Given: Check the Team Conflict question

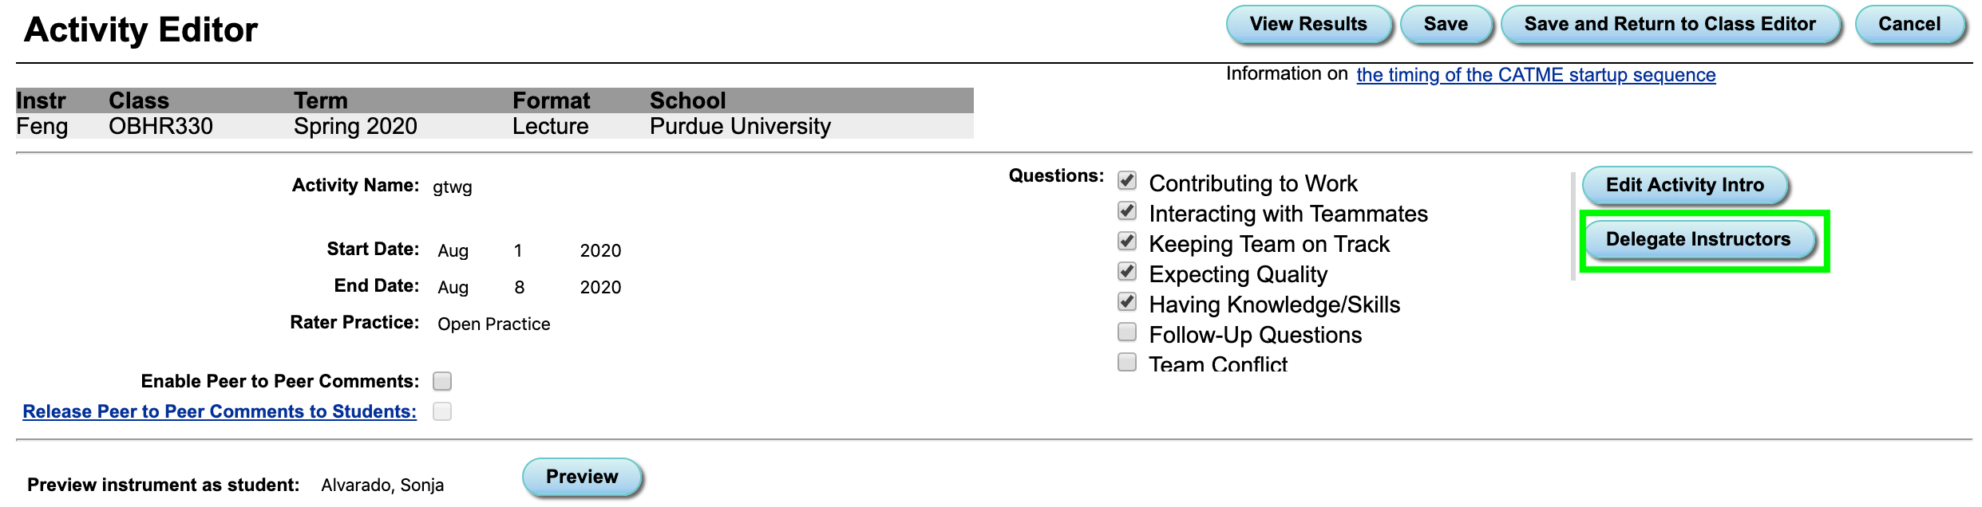Looking at the screenshot, I should pos(1127,363).
